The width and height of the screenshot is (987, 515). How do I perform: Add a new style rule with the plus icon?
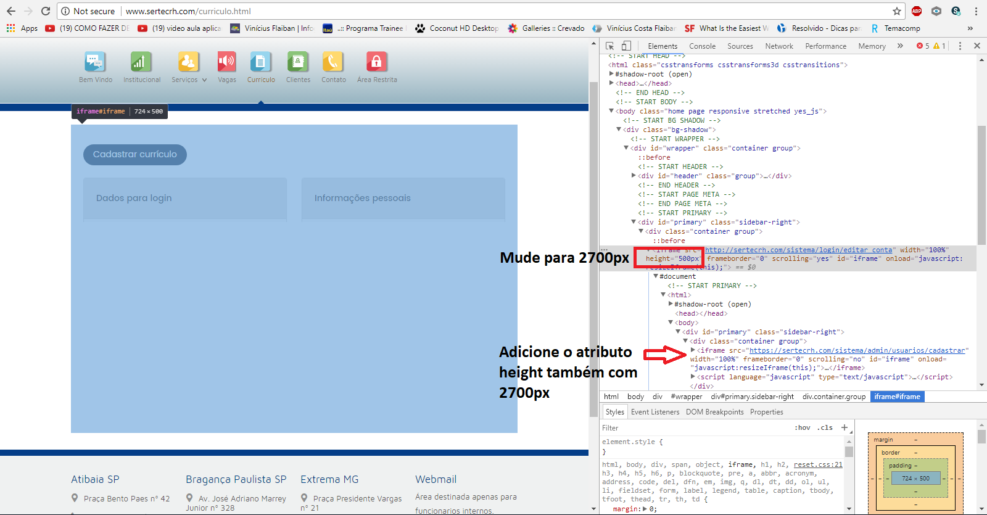[845, 427]
